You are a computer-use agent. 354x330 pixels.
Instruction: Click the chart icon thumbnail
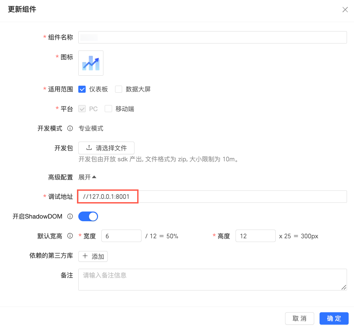pos(91,63)
